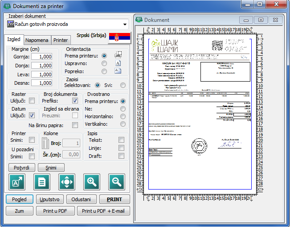Click top-right vertical margin arrow on top ruler

(x=251, y=30)
